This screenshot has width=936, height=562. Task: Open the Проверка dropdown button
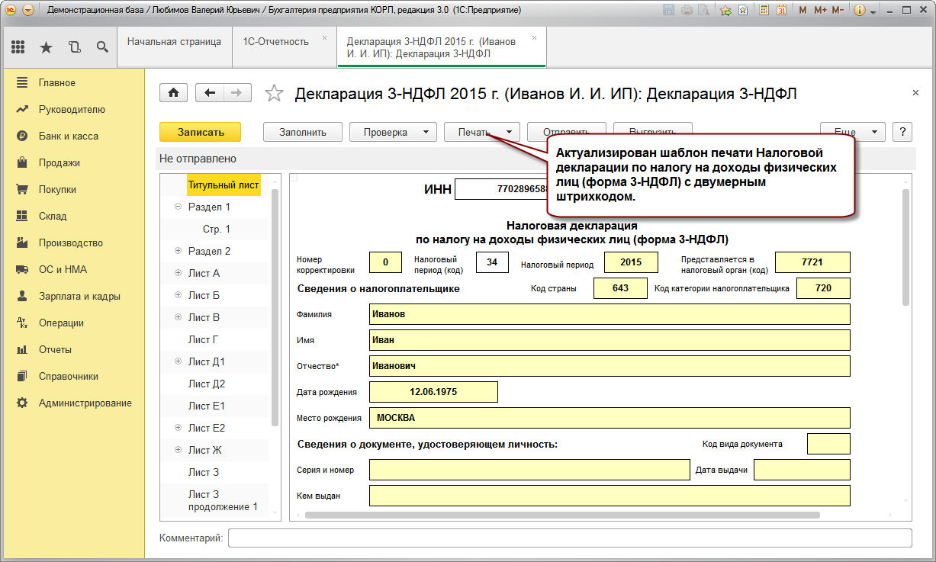[x=393, y=132]
